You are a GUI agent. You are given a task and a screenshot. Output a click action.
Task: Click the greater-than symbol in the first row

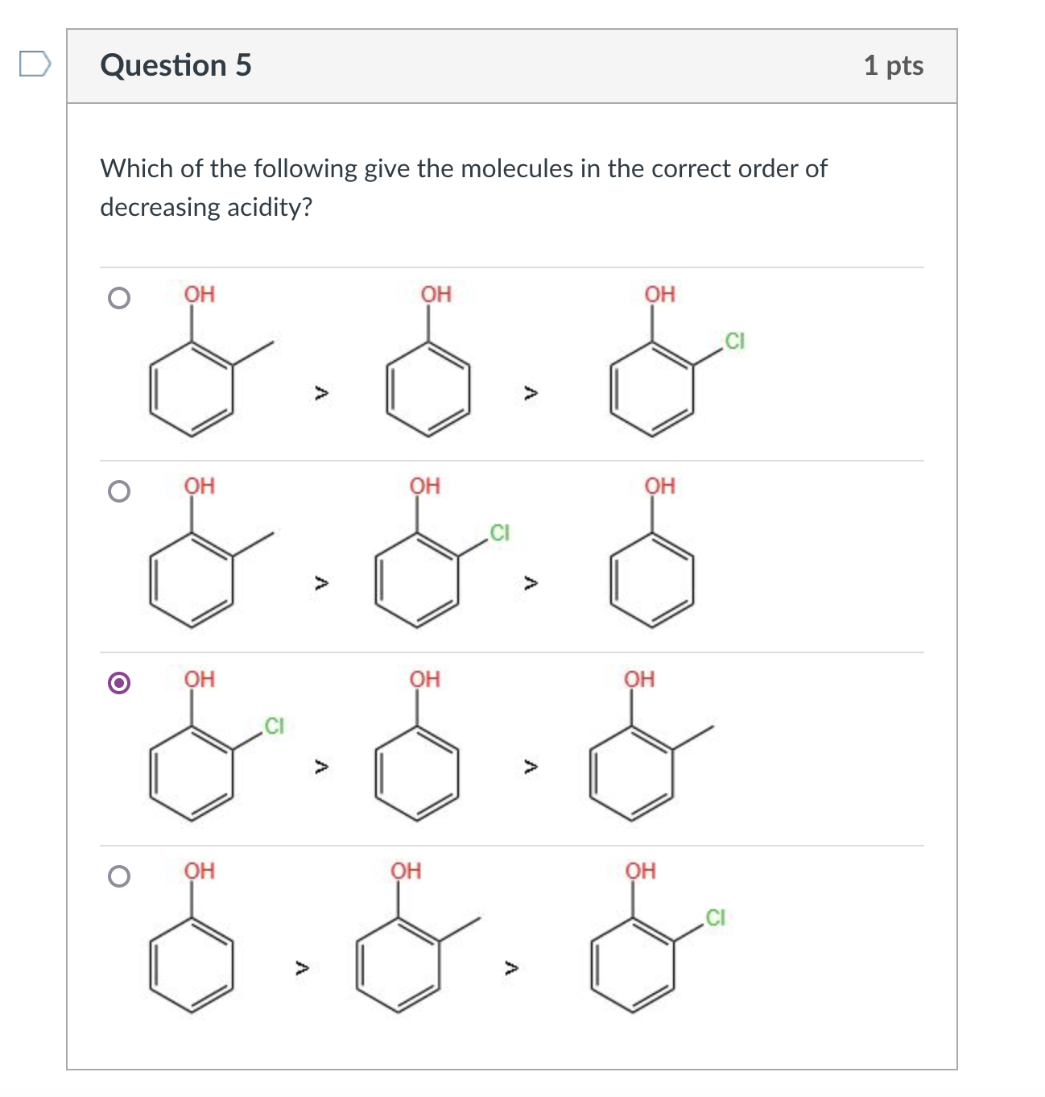click(x=323, y=393)
